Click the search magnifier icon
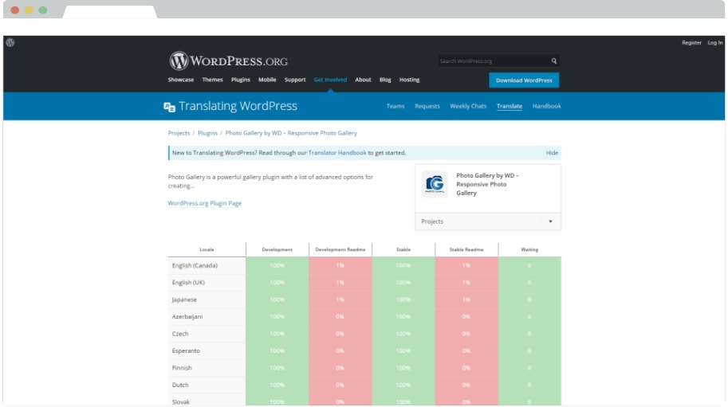Viewport: 728px width, 407px height. [x=554, y=61]
